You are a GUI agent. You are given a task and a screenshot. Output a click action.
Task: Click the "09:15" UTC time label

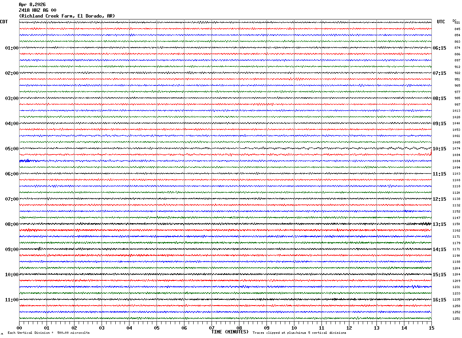pos(439,124)
